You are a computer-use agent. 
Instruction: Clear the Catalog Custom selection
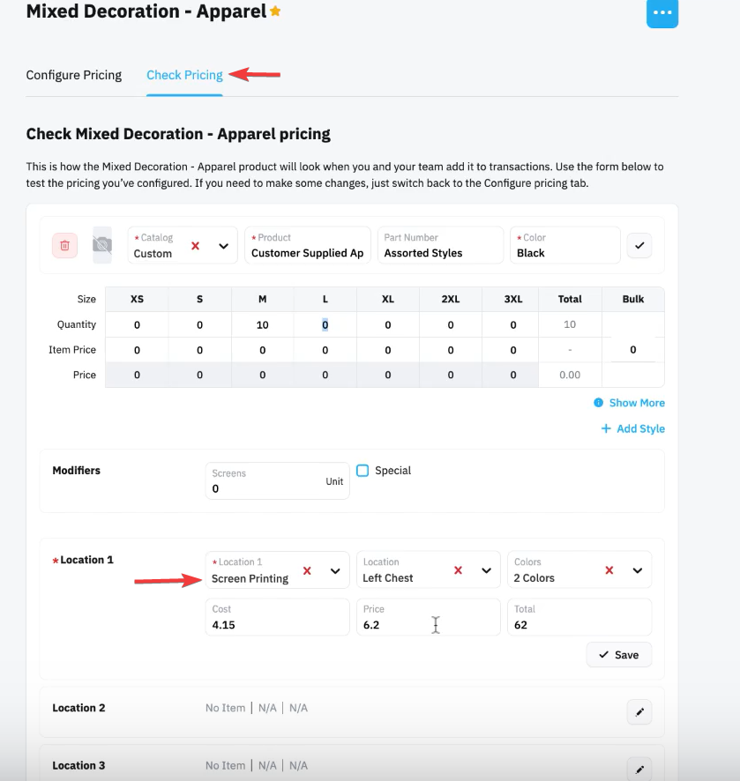[195, 246]
